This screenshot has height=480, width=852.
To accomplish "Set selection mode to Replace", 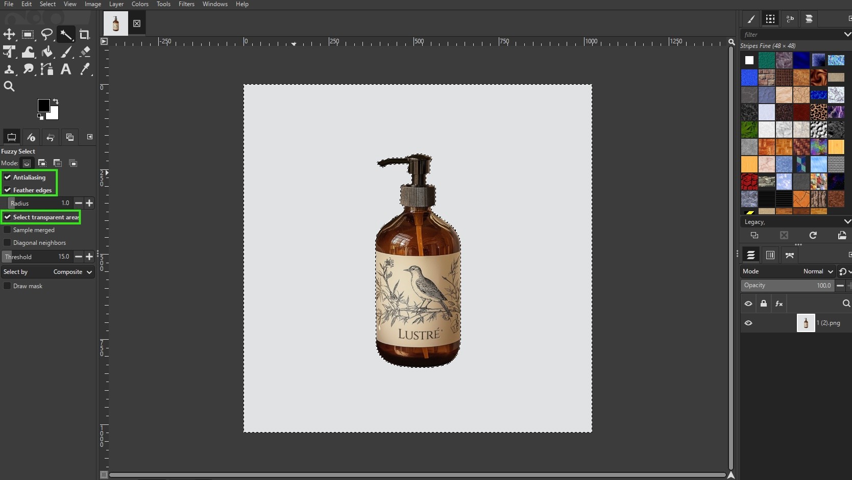I will coord(27,163).
